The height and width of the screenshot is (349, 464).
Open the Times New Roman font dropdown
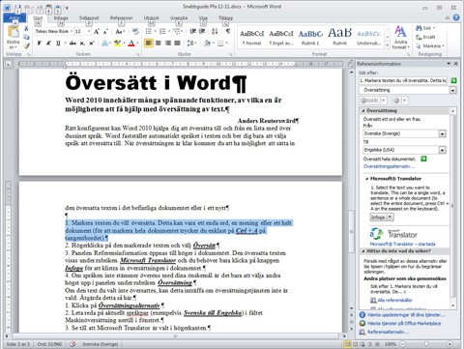click(x=72, y=31)
